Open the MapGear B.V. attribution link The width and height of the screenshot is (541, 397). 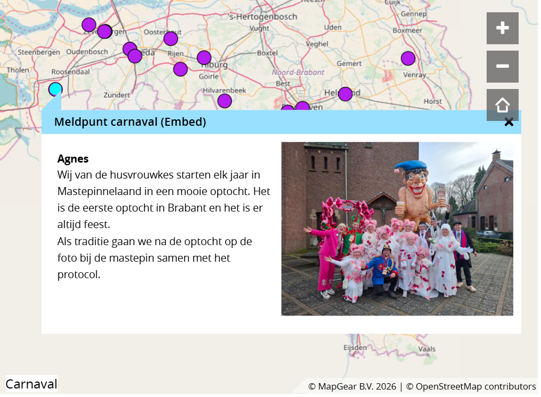pyautogui.click(x=352, y=386)
